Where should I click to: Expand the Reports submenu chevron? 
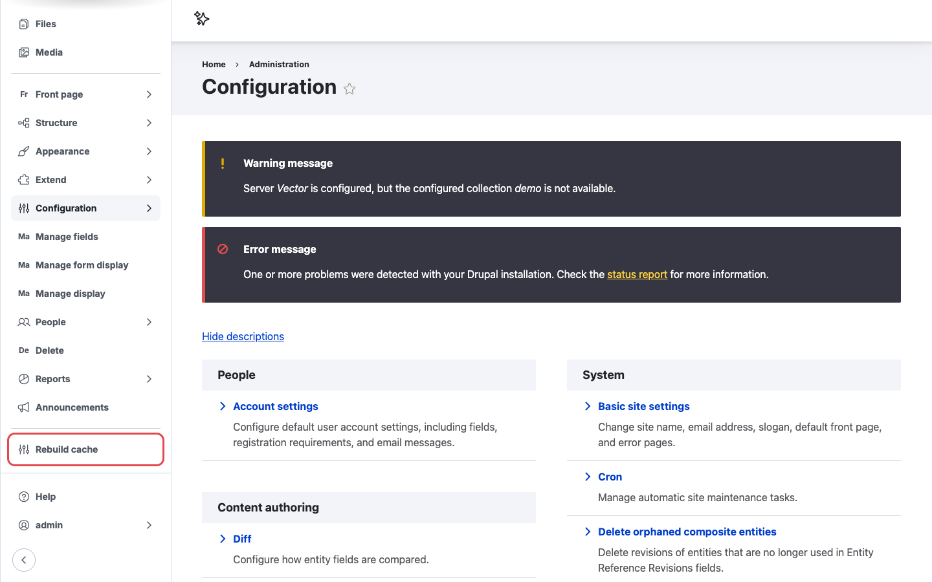click(x=149, y=379)
